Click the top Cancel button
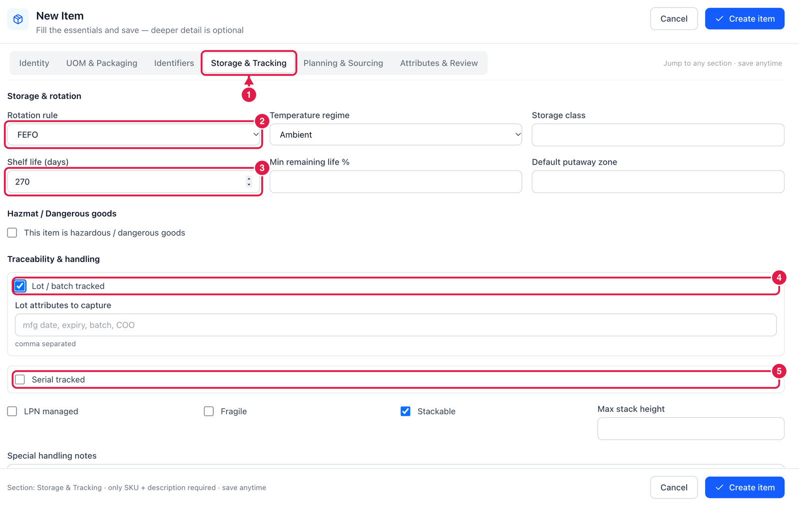Screen dimensions: 799x506 tap(674, 19)
